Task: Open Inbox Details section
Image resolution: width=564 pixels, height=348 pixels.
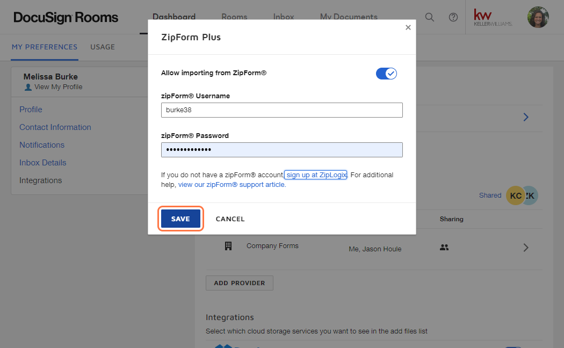Action: tap(43, 163)
